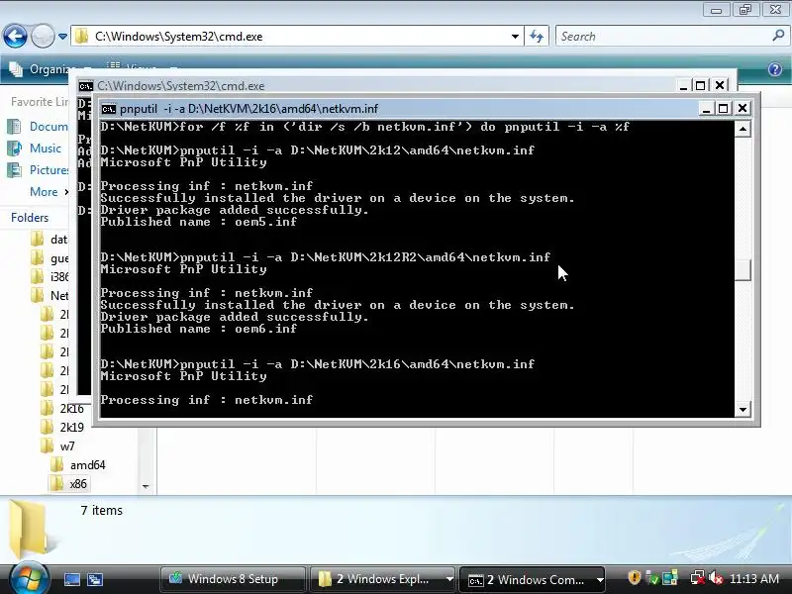Click the console vertical scrollbar thumb
792x594 pixels.
pos(742,270)
